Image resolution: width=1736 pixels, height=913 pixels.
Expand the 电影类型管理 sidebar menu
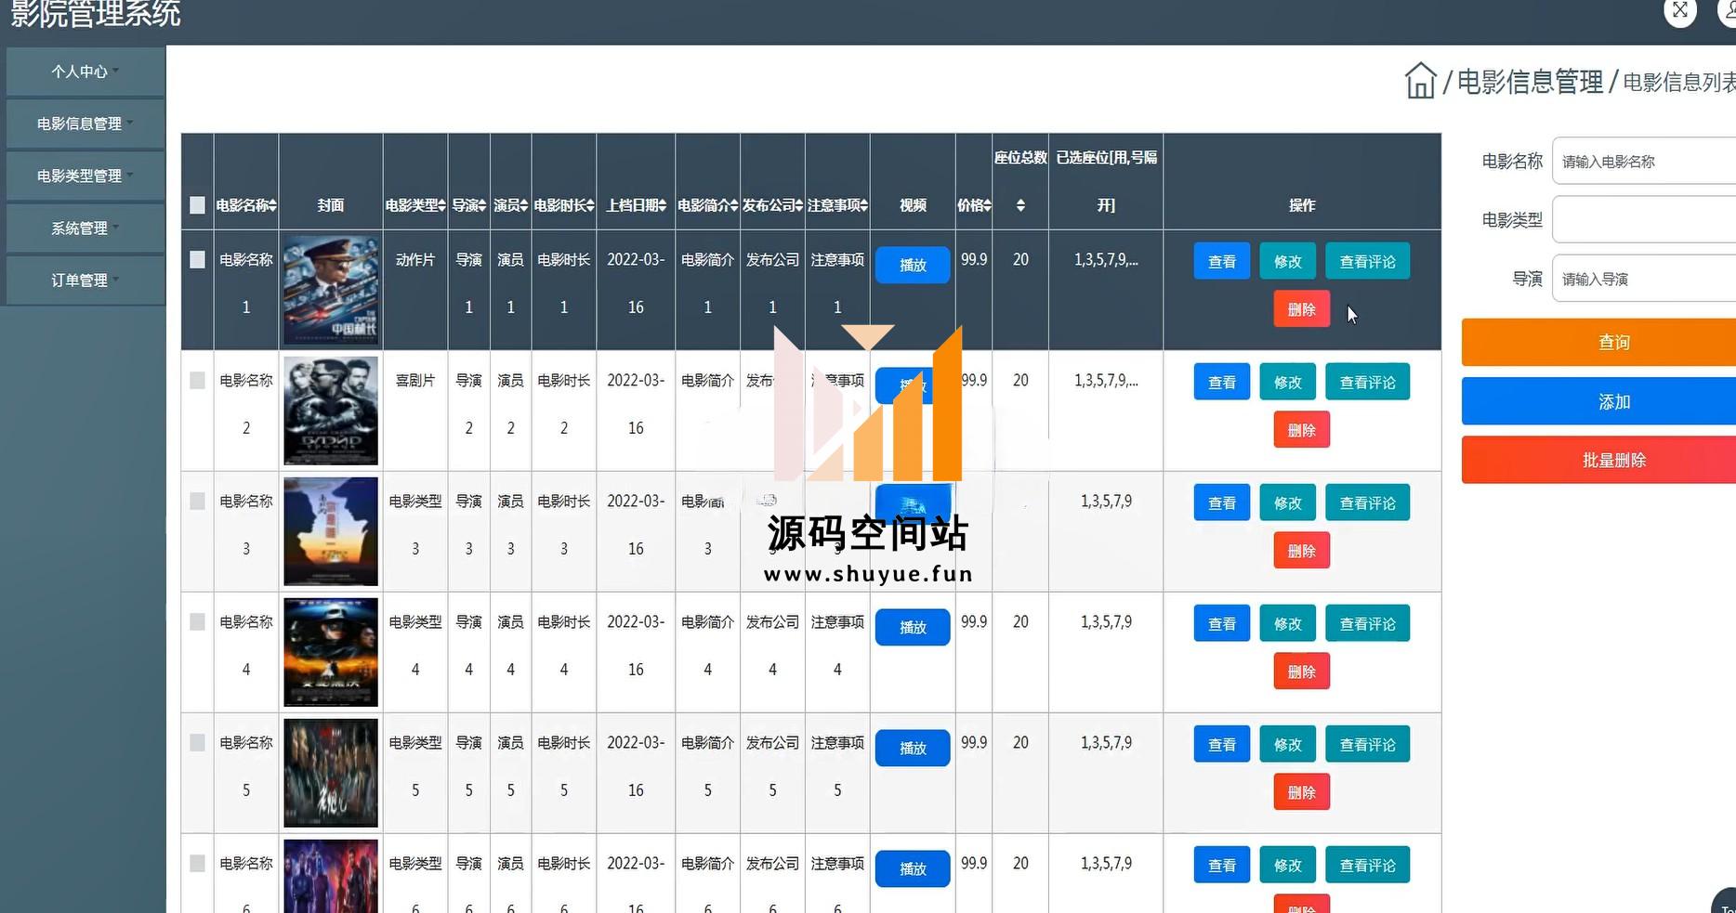[85, 176]
